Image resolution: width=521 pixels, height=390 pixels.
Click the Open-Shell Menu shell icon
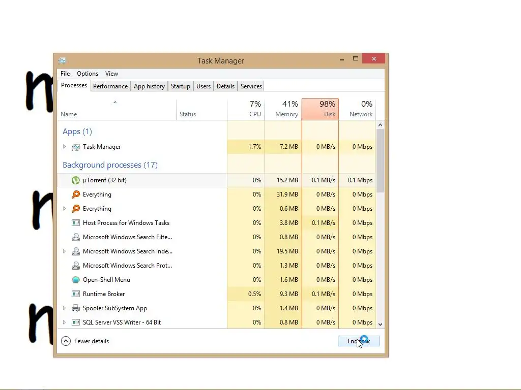pos(76,280)
